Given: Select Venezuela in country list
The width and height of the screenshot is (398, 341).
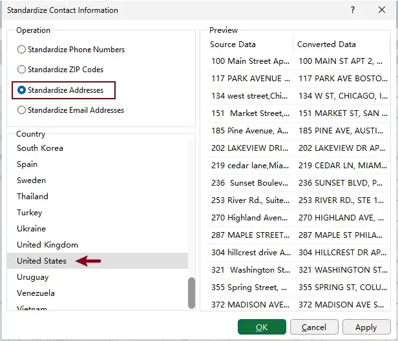Looking at the screenshot, I should [98, 293].
